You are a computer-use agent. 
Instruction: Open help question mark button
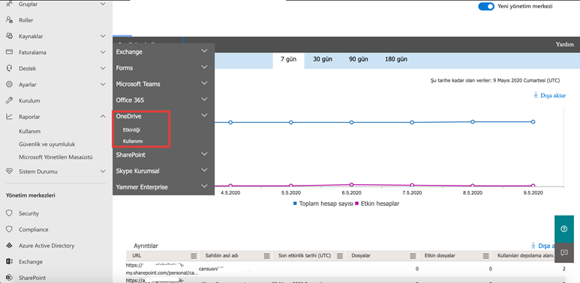tap(563, 229)
